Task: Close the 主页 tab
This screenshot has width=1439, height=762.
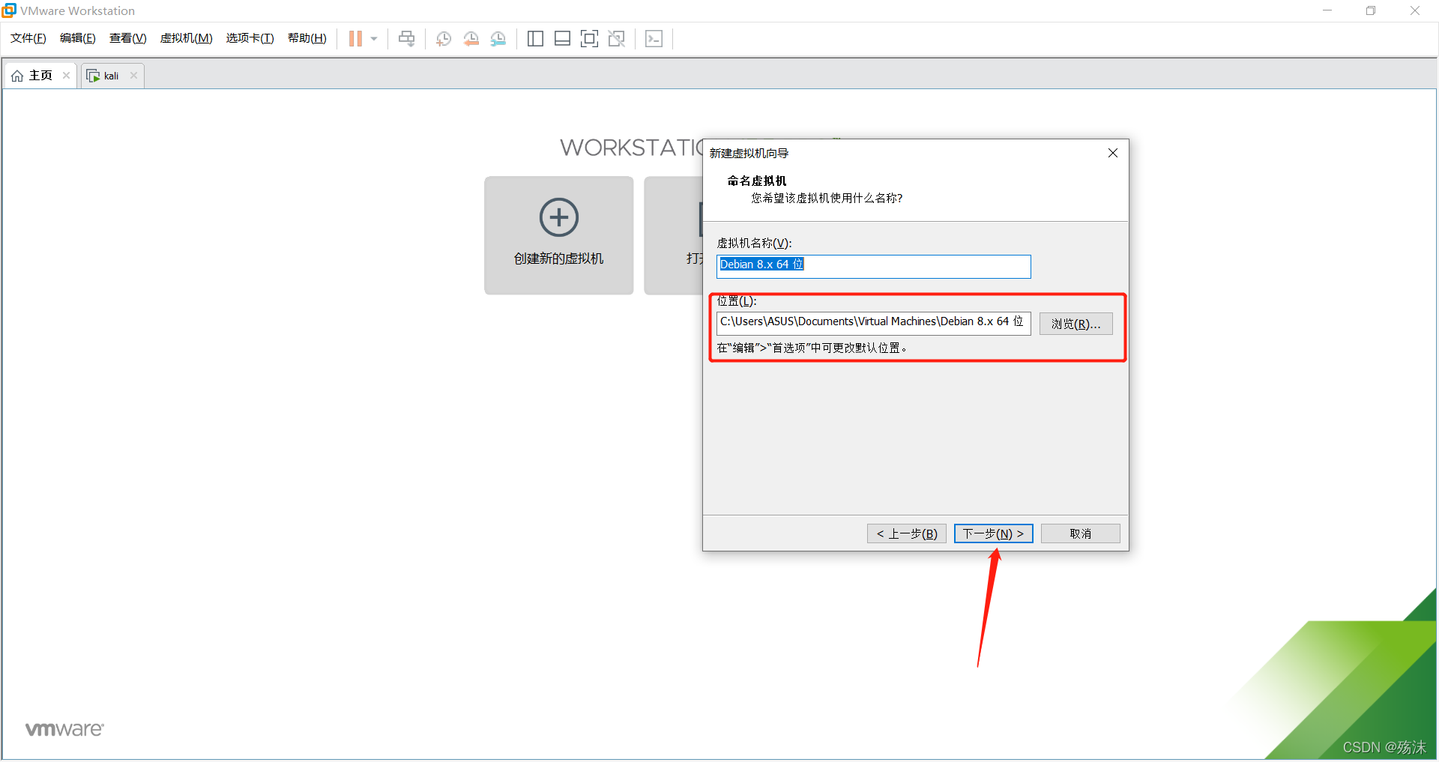Action: [66, 76]
